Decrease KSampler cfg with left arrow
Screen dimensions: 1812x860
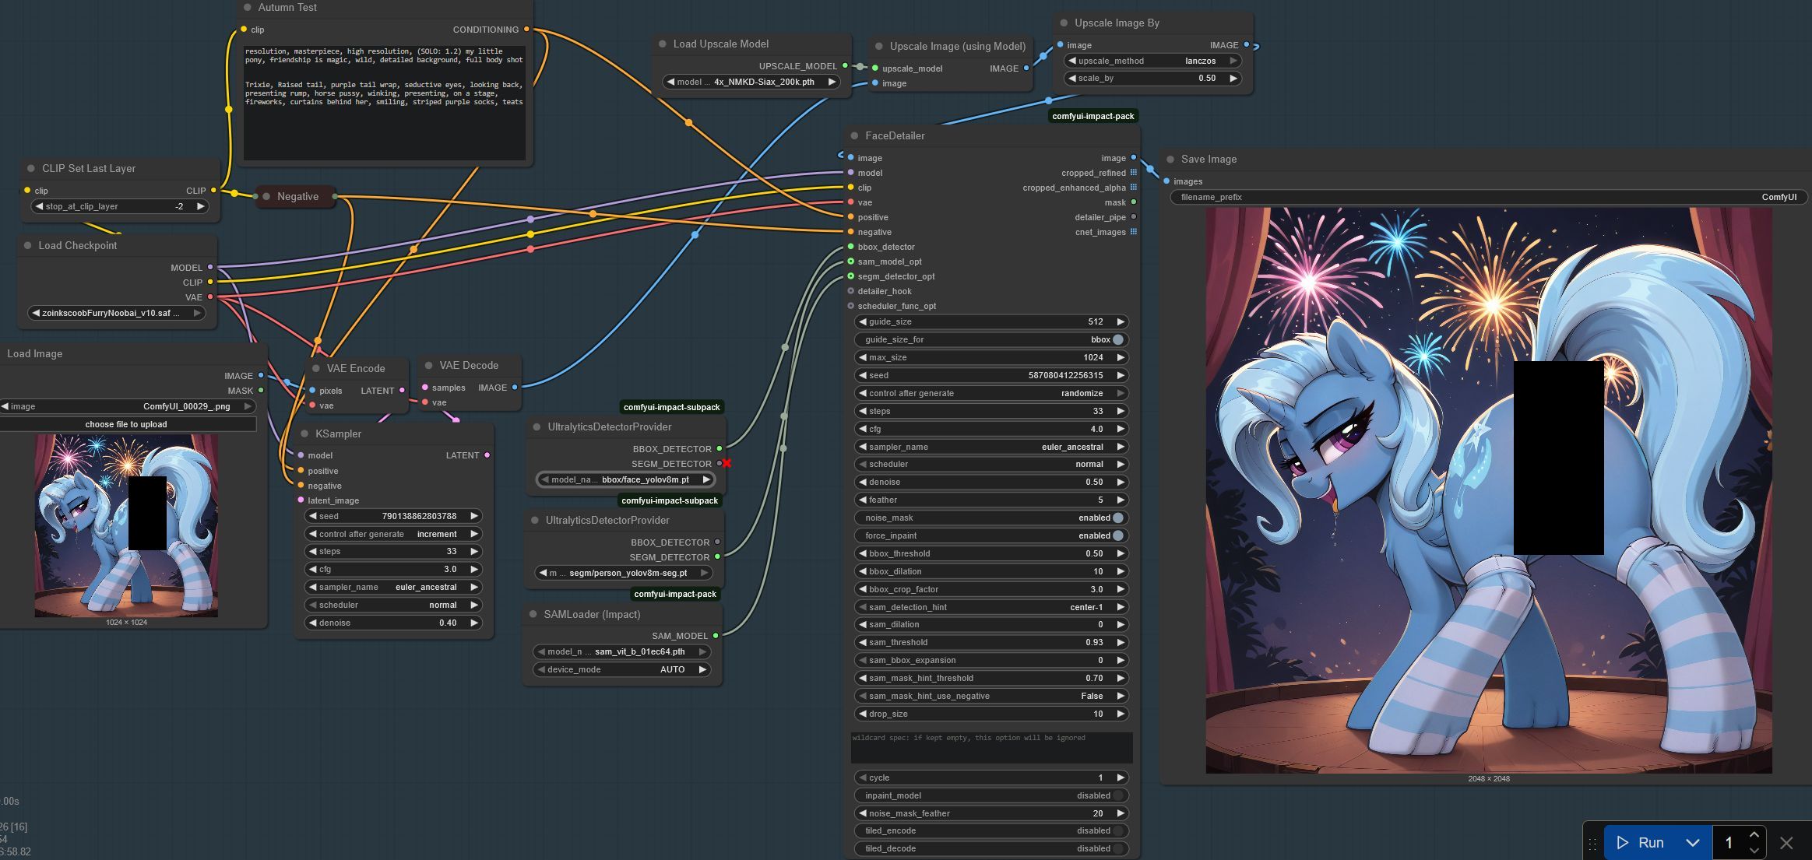(312, 570)
